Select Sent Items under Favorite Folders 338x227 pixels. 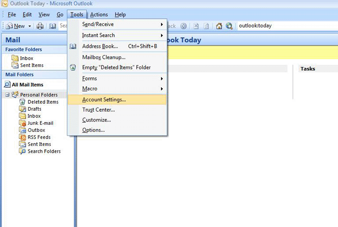click(x=32, y=65)
